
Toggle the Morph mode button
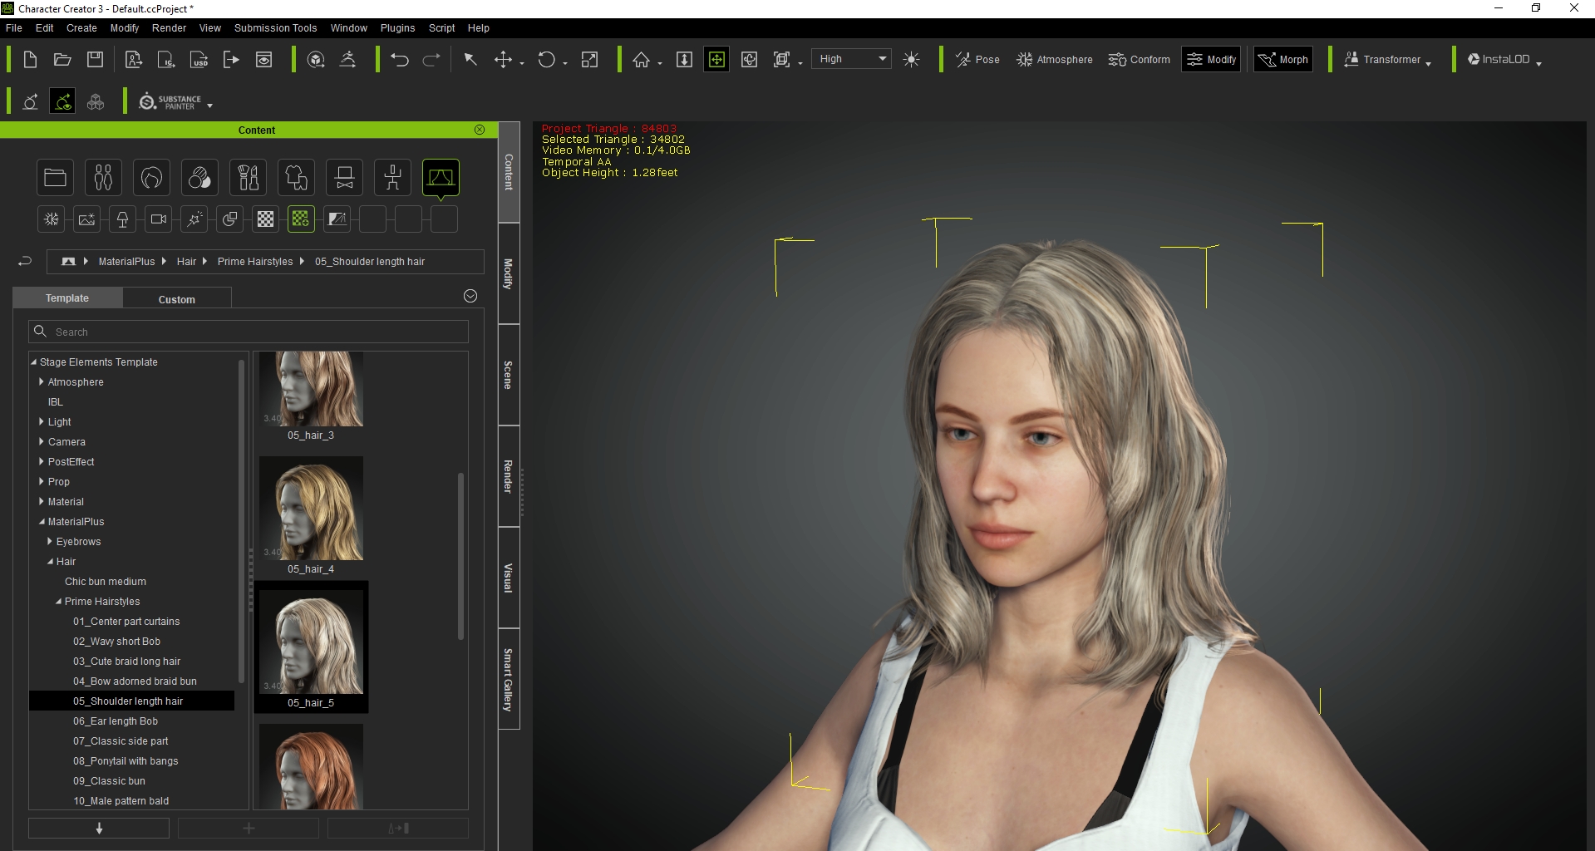point(1283,59)
